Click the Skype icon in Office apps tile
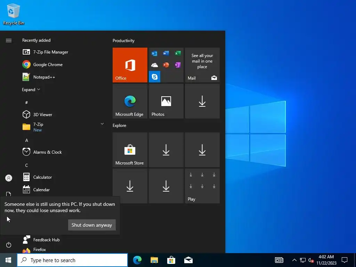The image size is (356, 267). pyautogui.click(x=154, y=76)
